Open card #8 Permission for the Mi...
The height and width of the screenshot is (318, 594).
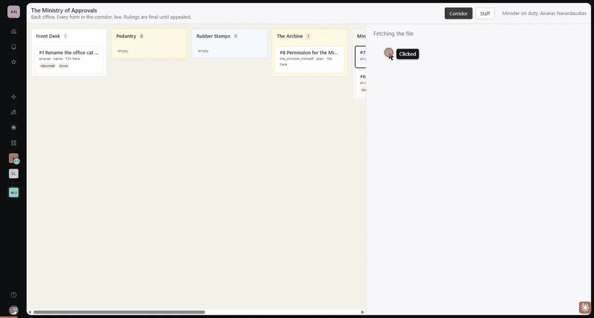(309, 59)
